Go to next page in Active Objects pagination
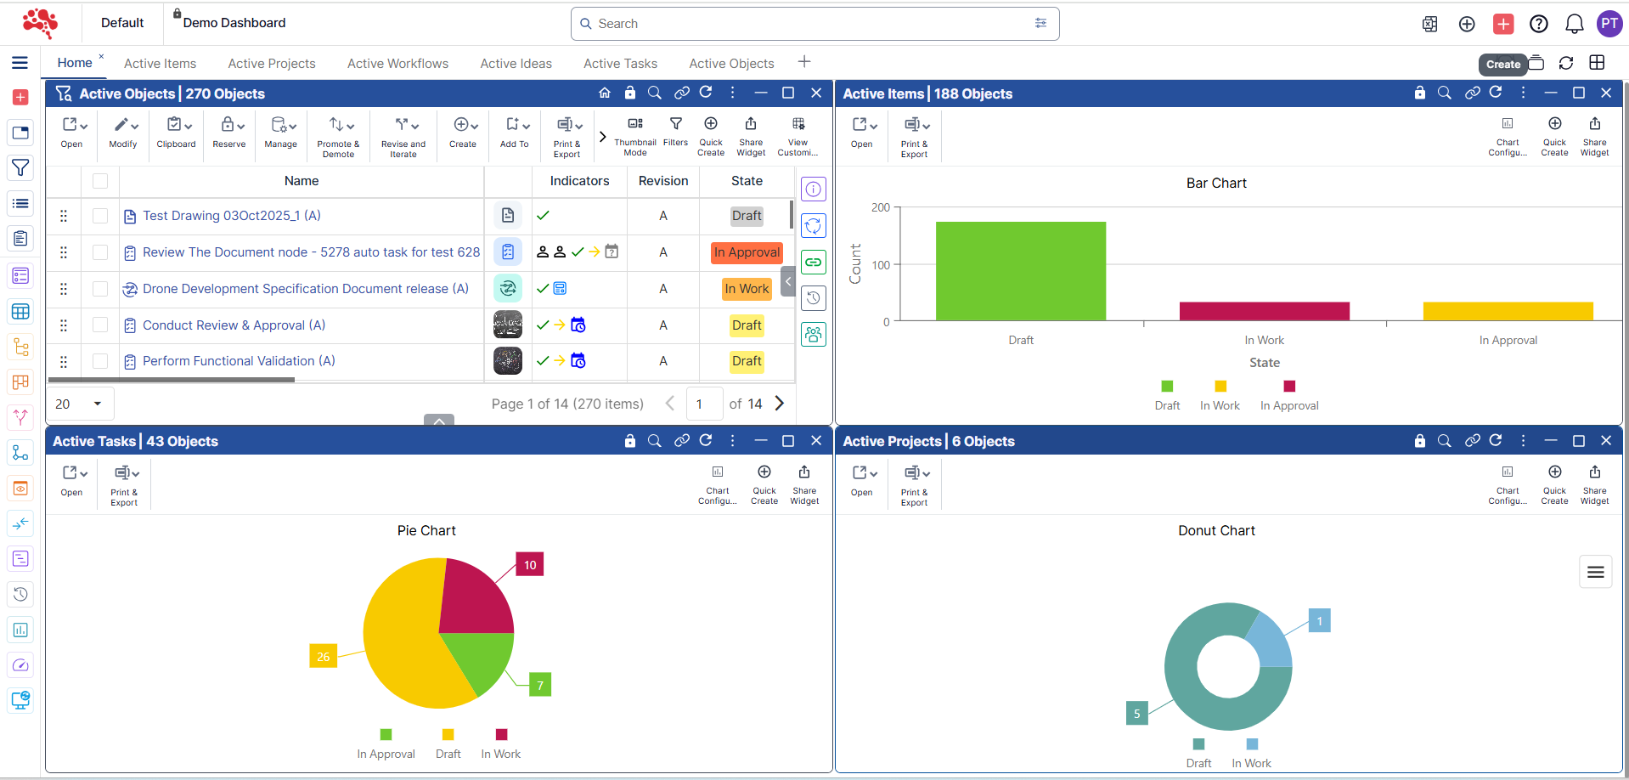The height and width of the screenshot is (780, 1629). 779,404
